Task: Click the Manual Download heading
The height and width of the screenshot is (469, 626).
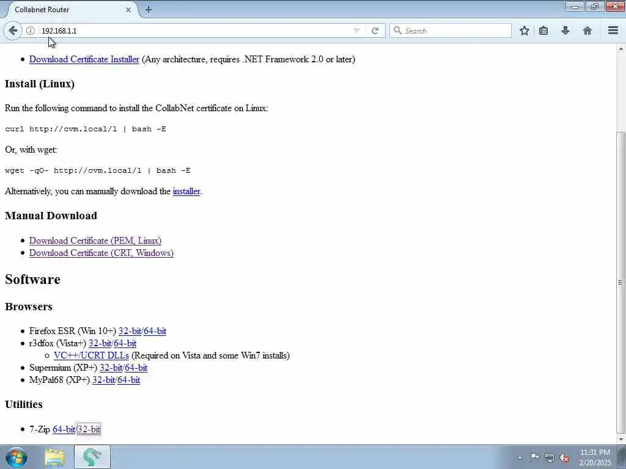Action: 51,216
